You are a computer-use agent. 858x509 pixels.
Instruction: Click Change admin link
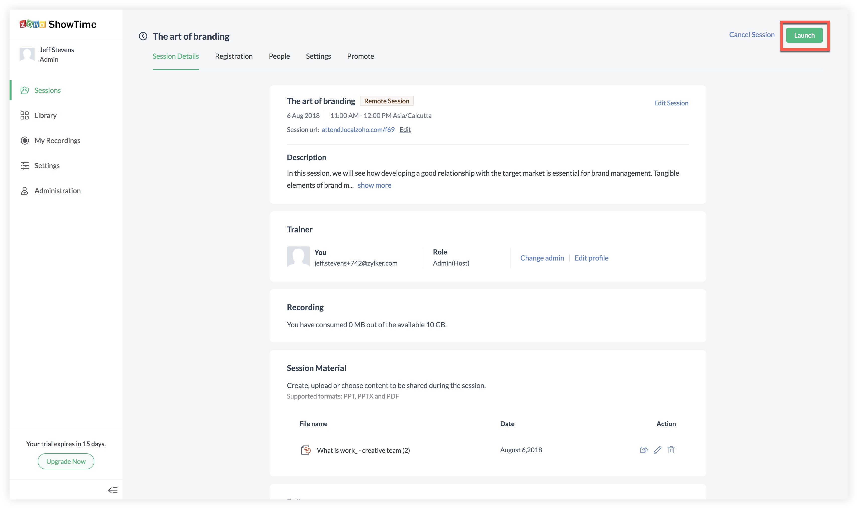[542, 258]
